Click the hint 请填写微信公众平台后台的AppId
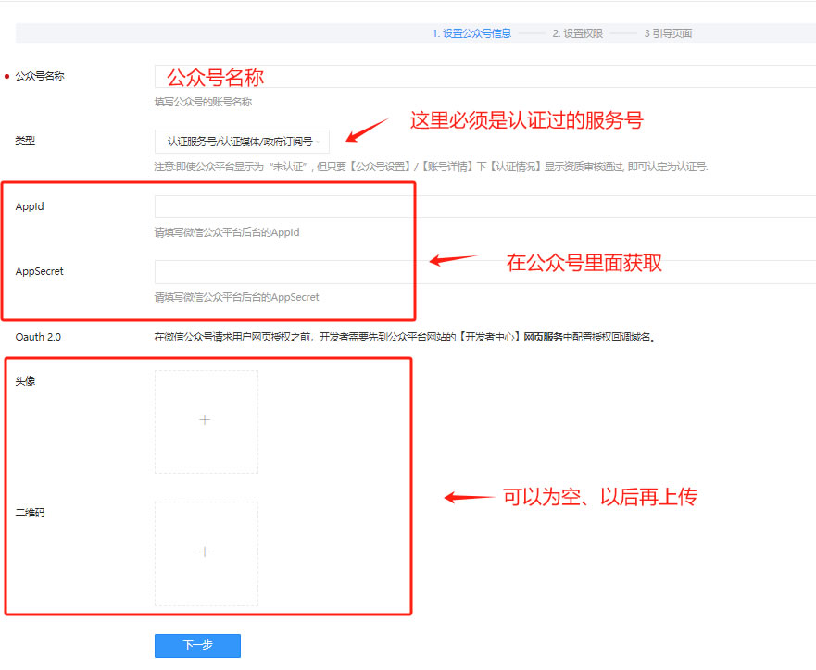Image resolution: width=816 pixels, height=670 pixels. pos(227,232)
